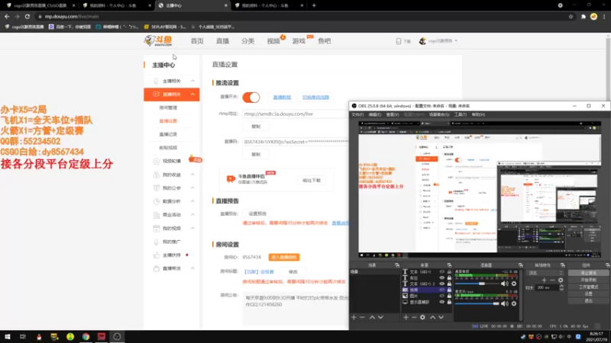
Task: Click 停止推流 button in OBS controls
Action: tap(588, 273)
